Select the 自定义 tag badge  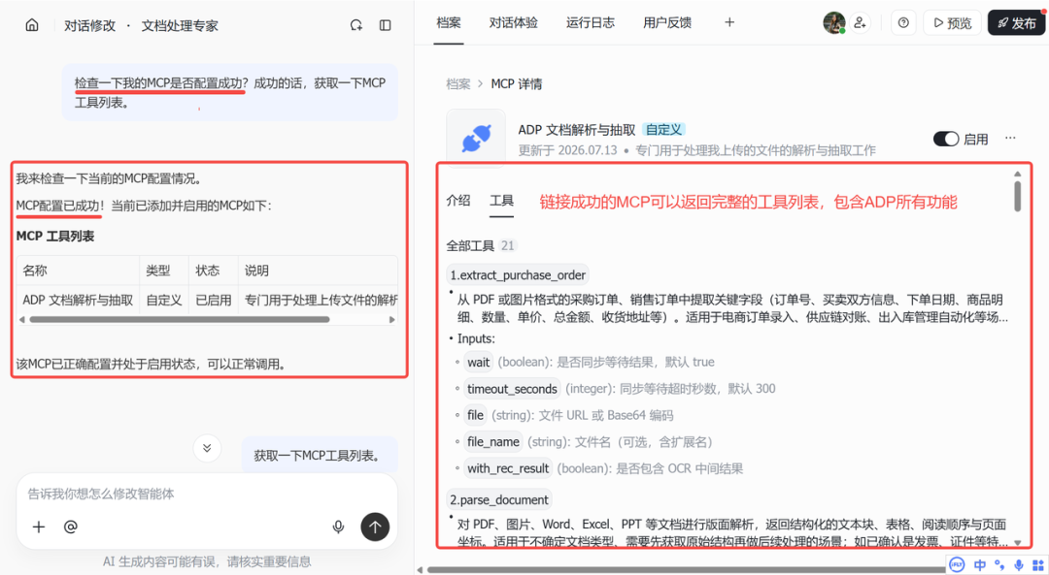663,130
